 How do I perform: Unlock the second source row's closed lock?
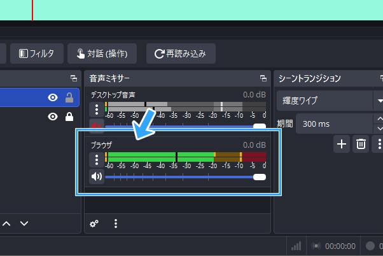pos(69,117)
